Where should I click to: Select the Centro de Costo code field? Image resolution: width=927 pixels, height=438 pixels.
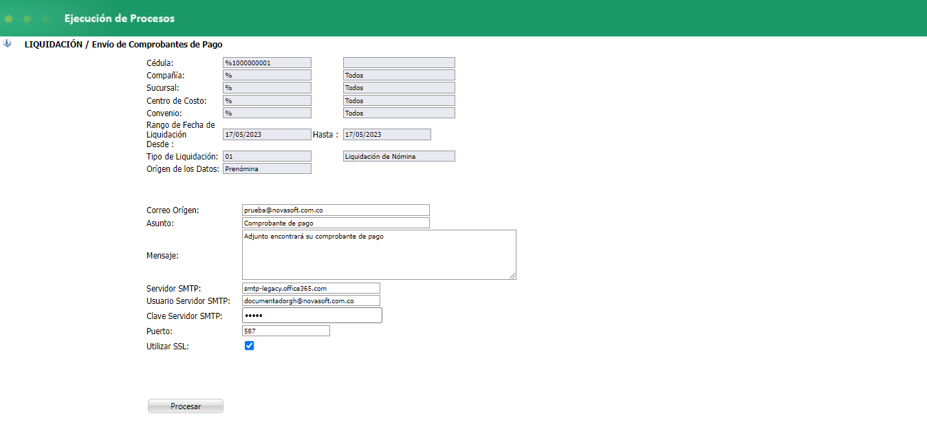267,100
